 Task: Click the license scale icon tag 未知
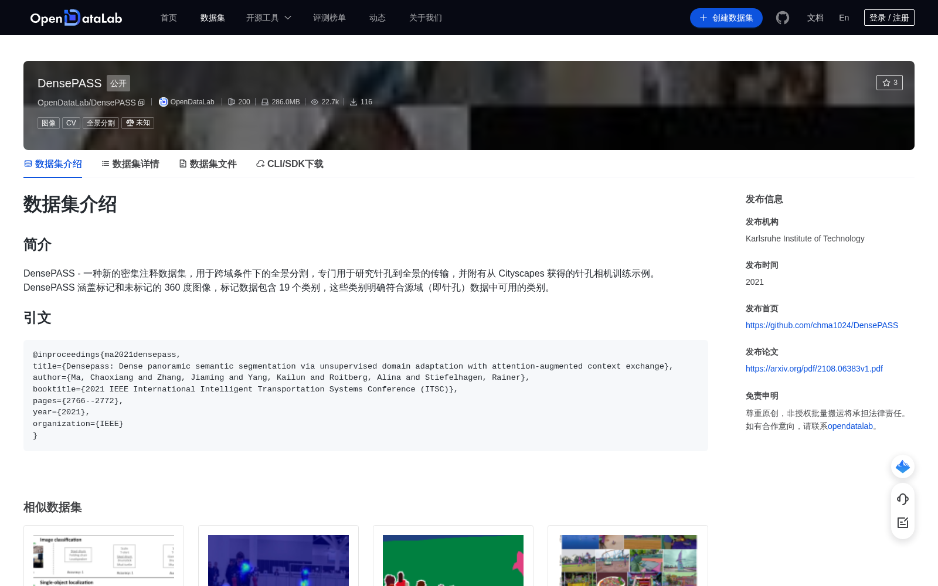(x=138, y=123)
